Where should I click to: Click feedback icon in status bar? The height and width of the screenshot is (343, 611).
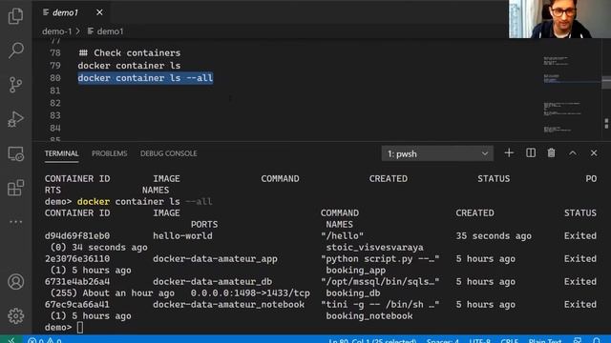pos(578,340)
